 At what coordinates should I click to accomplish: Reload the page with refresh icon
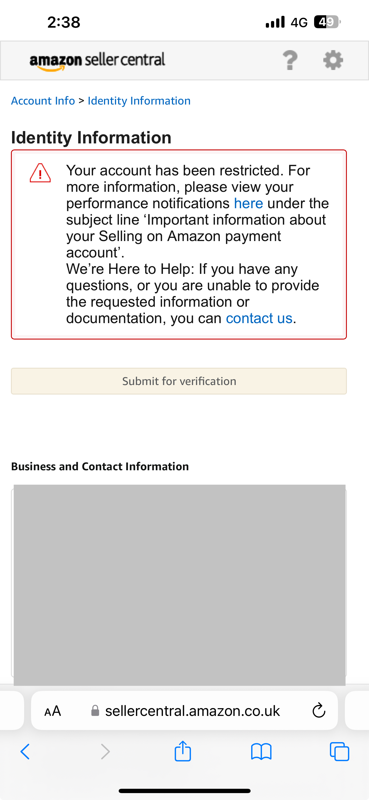319,710
